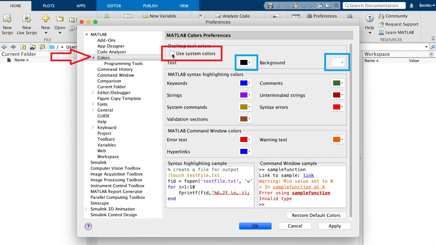This screenshot has height=245, width=436.
Task: Switch to the VIEW tab
Action: tap(184, 6)
